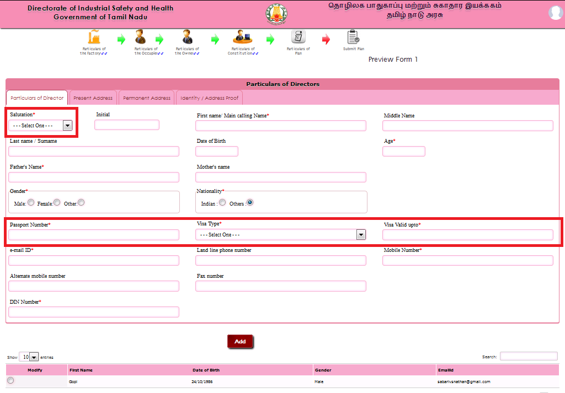Choose Others nationality radio button
The width and height of the screenshot is (565, 393).
[x=250, y=203]
